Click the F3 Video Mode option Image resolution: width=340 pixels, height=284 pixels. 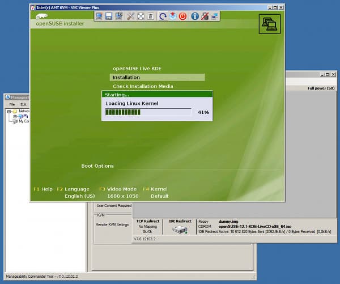click(118, 189)
